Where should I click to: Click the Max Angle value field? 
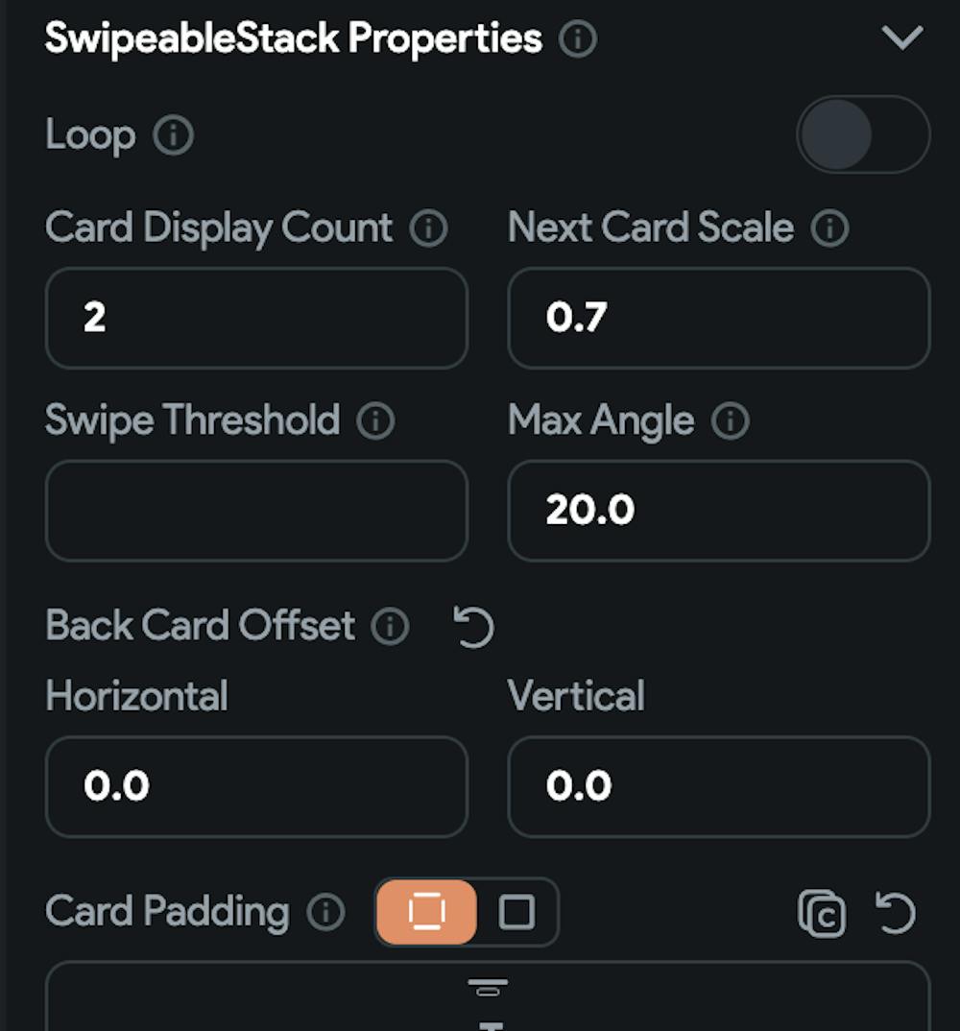(x=719, y=511)
